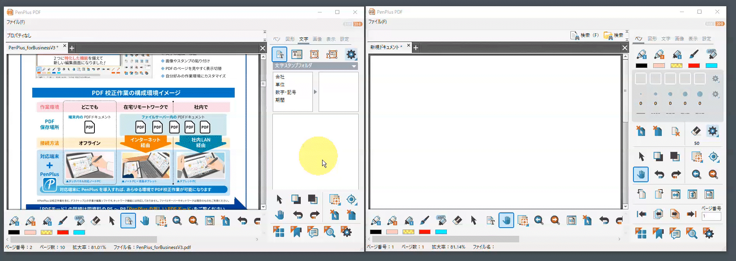Viewport: 736px width, 261px height.
Task: Click the 検索 button with folder icon
Action: pyautogui.click(x=613, y=35)
